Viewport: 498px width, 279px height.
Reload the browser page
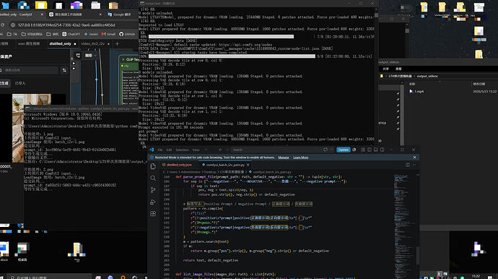point(2,25)
